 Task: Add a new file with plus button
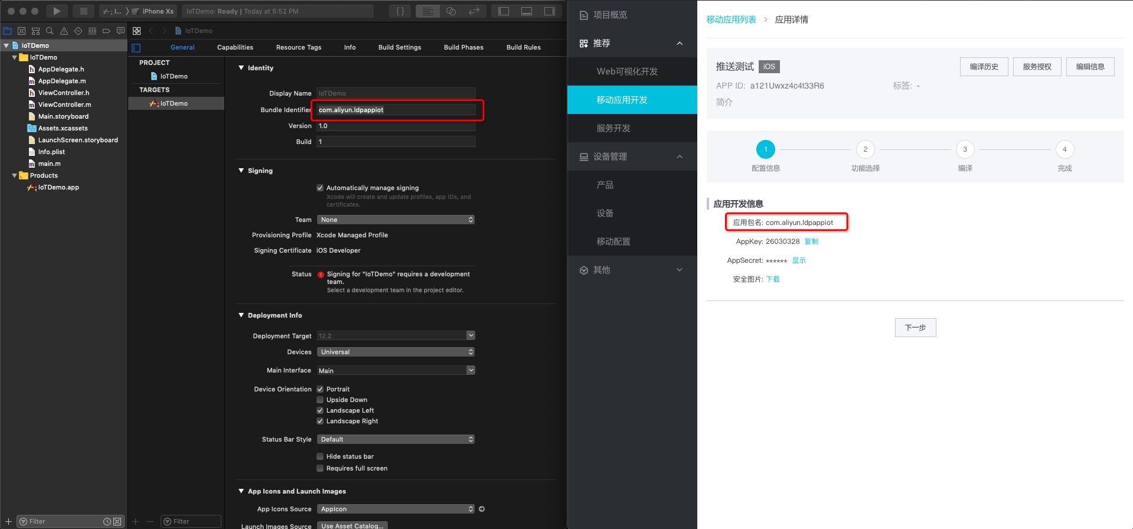(x=8, y=521)
